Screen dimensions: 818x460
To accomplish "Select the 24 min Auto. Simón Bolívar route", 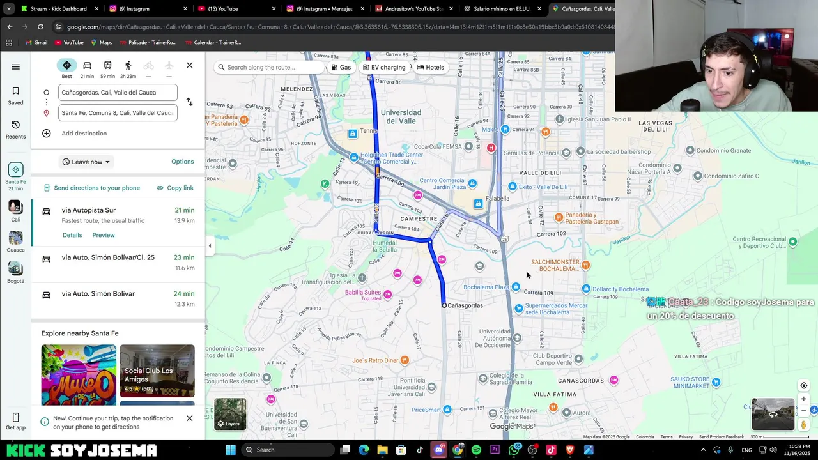I will click(x=118, y=300).
